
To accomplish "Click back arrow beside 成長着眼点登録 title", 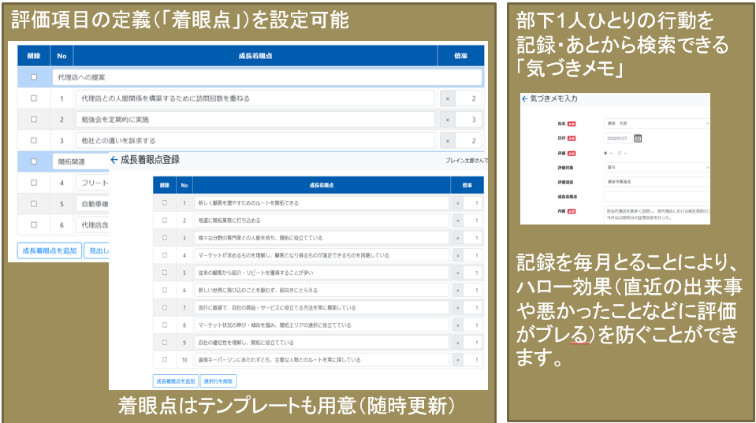I will 114,160.
